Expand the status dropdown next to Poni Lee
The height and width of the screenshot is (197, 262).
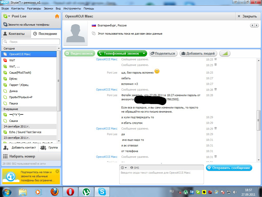coord(9,16)
